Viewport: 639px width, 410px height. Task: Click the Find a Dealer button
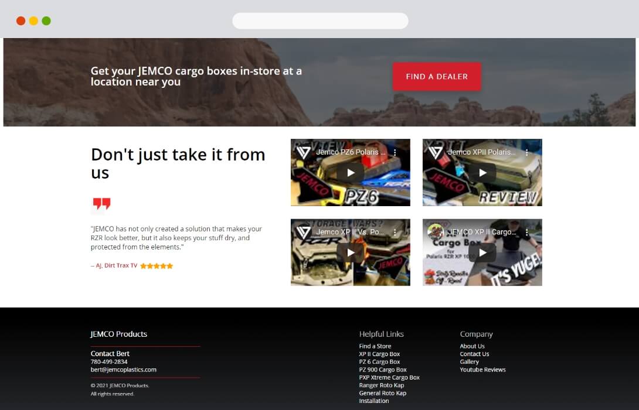pos(437,77)
